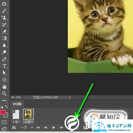133x133 pixels.
Task: Select the Dodge tool
Action: click(x=4, y=52)
